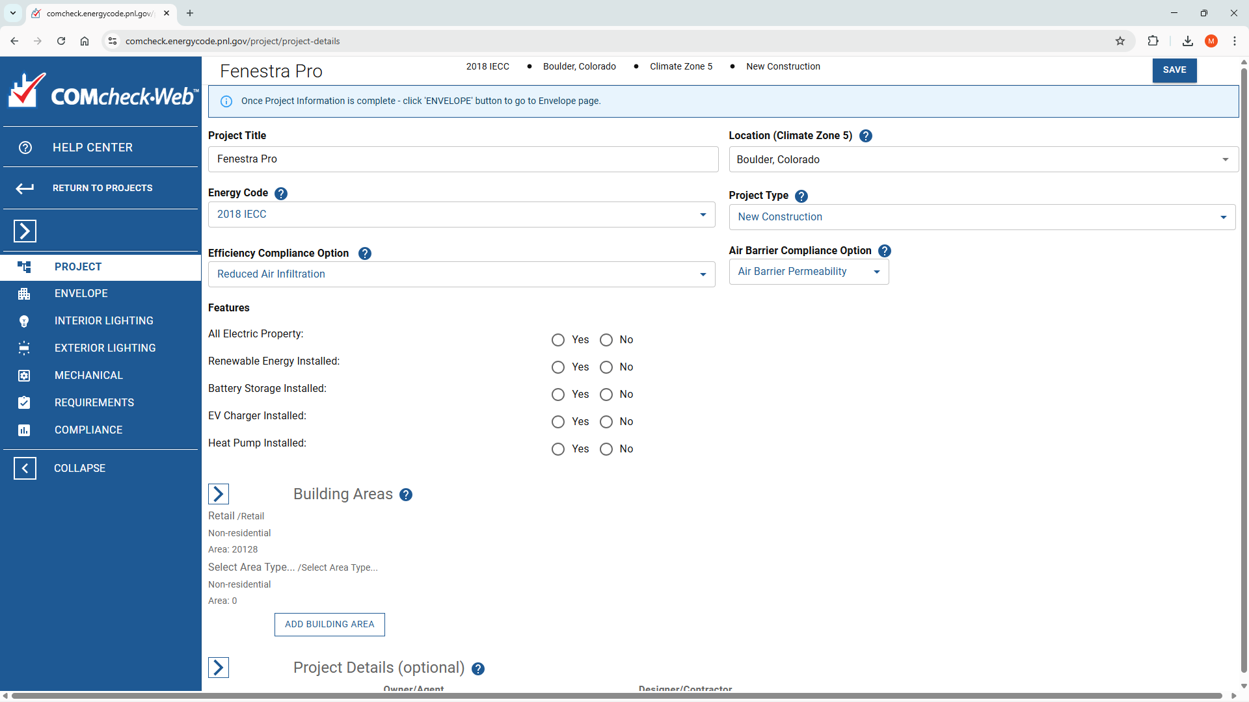Open the Location dropdown showing Boulder, Colorado
Viewport: 1249px width, 702px height.
click(983, 159)
